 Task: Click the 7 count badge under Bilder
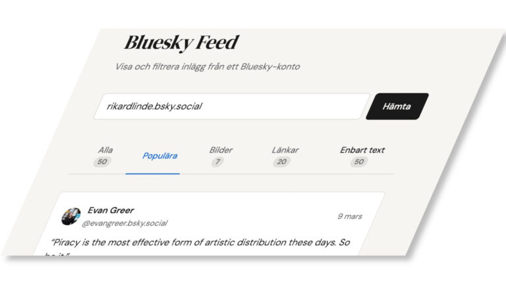pos(217,162)
